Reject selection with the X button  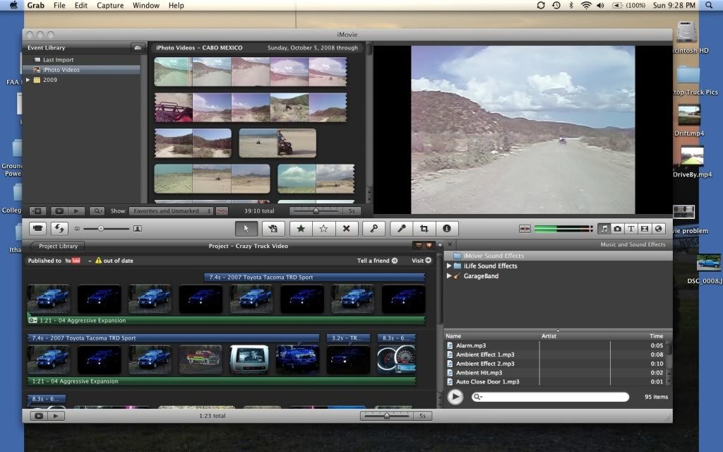coord(346,228)
